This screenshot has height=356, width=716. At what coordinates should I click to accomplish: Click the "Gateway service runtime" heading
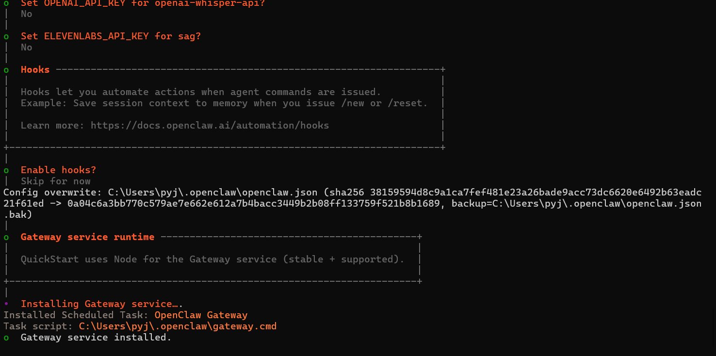(x=87, y=237)
